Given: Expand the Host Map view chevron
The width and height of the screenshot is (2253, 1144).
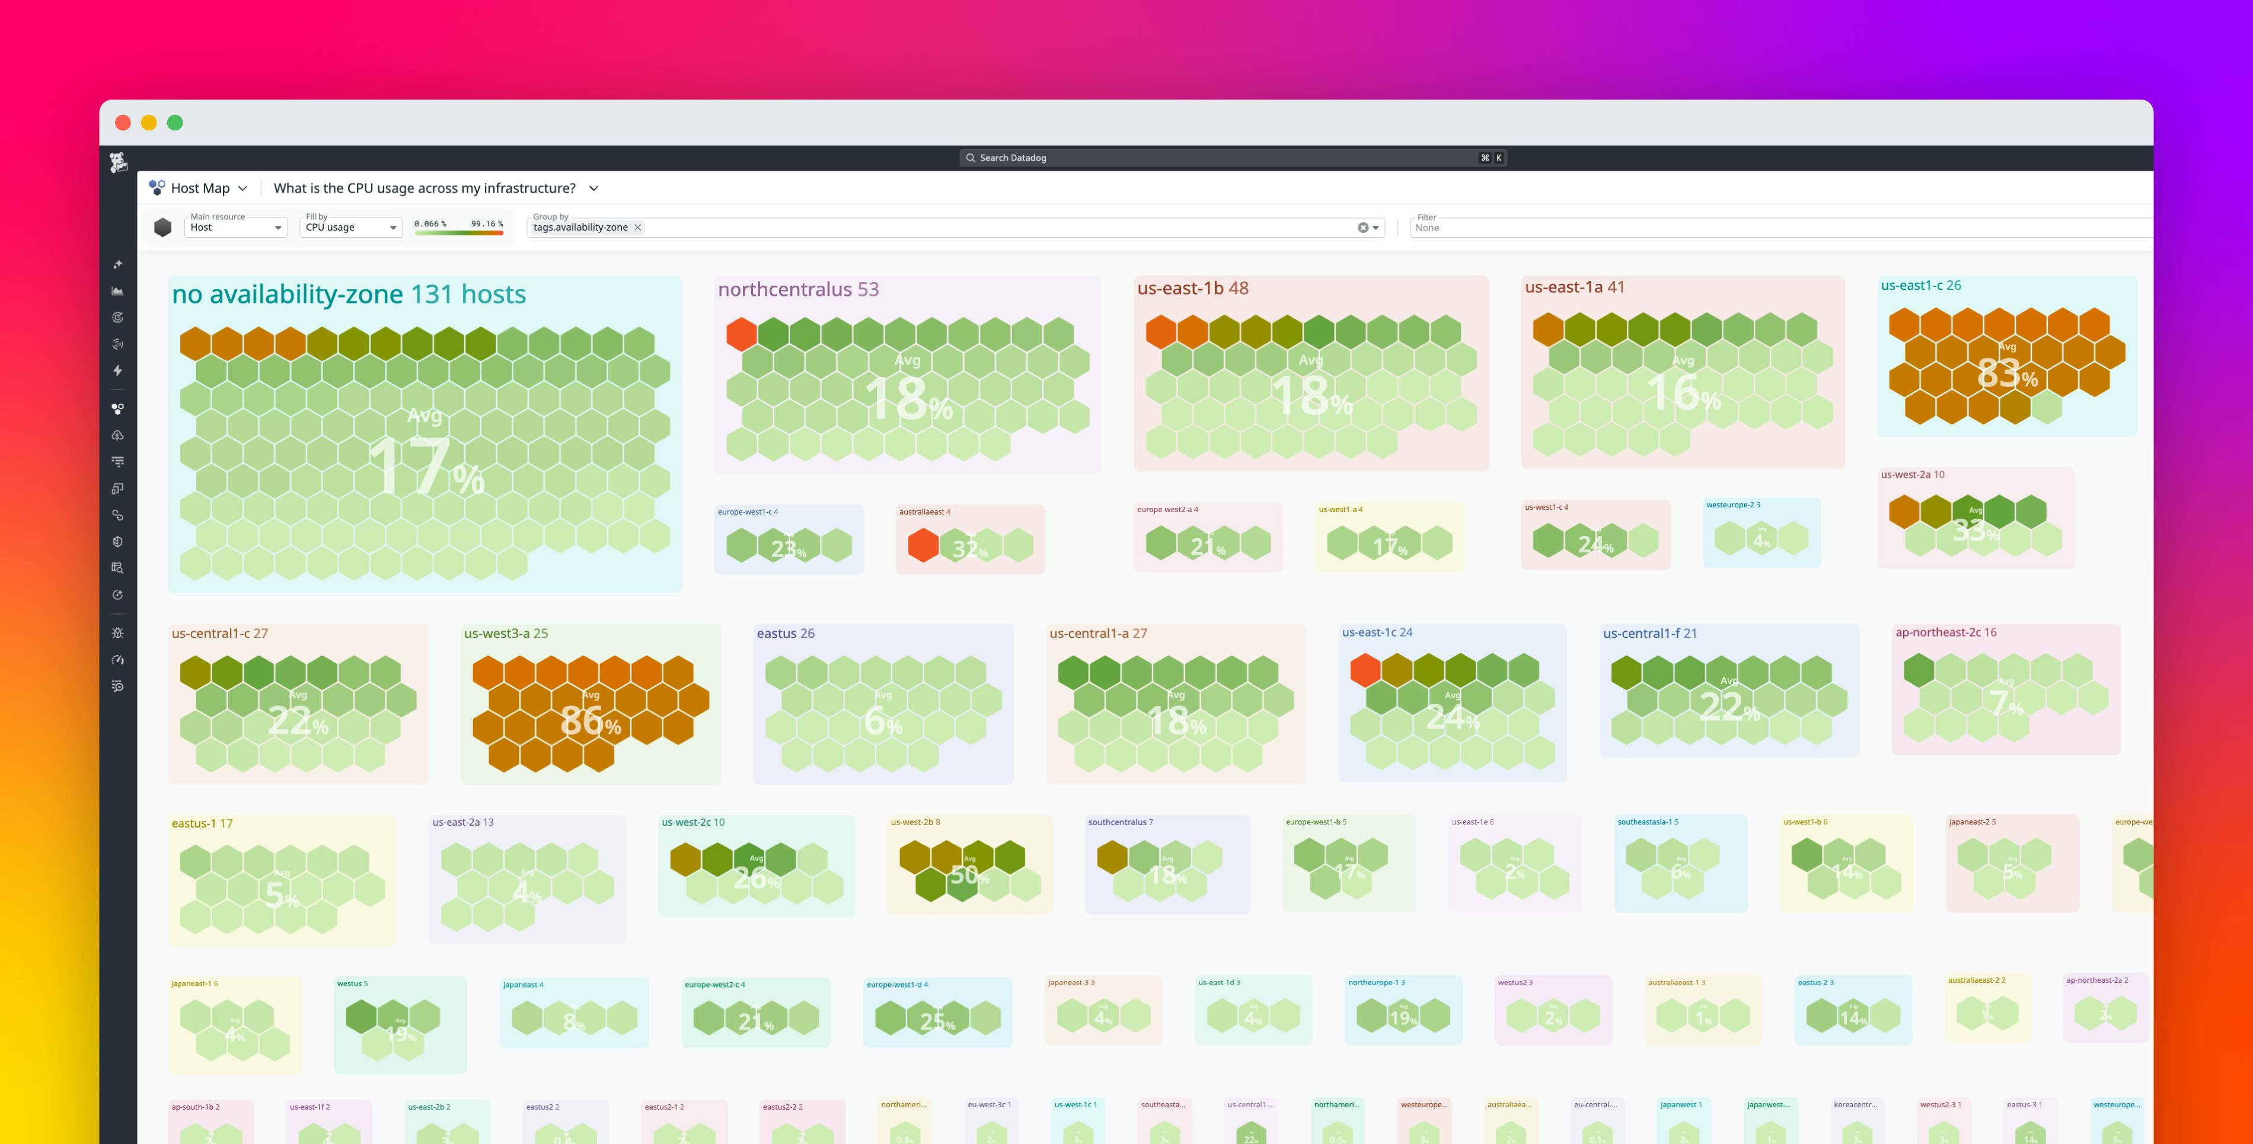Looking at the screenshot, I should (242, 188).
